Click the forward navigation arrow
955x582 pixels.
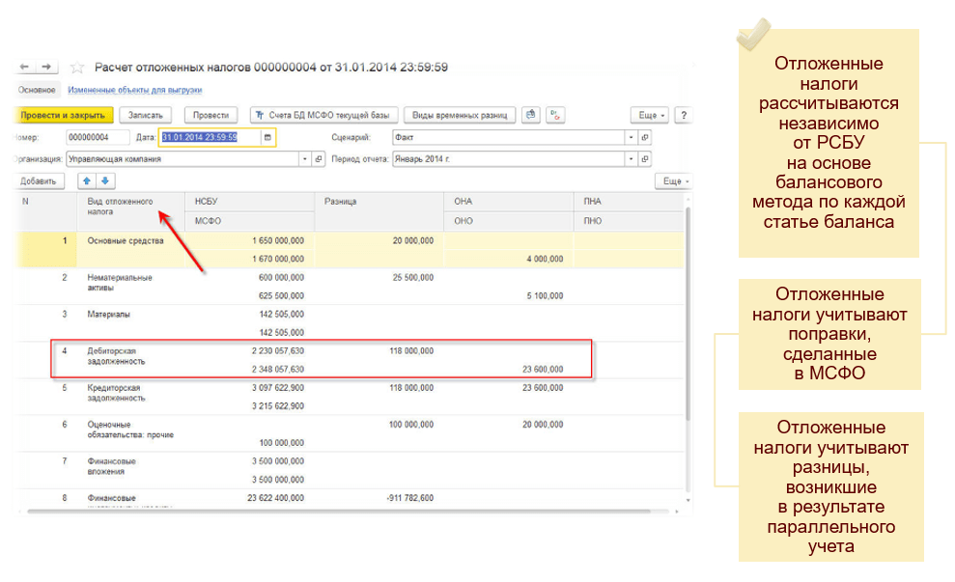pyautogui.click(x=47, y=67)
